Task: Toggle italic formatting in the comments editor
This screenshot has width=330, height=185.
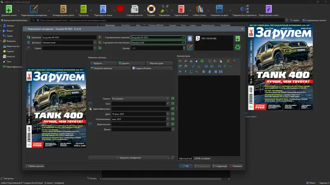Action: (186, 71)
